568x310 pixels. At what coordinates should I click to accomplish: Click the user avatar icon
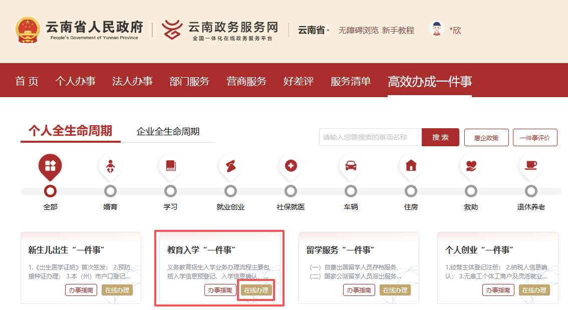[437, 29]
